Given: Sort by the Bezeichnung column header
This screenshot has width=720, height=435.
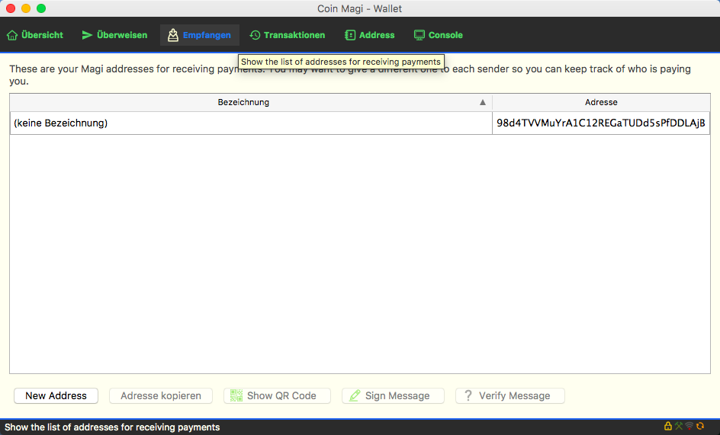Looking at the screenshot, I should [x=251, y=102].
